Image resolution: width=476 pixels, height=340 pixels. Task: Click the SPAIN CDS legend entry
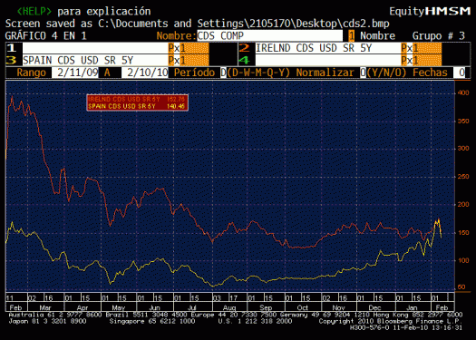pyautogui.click(x=137, y=106)
